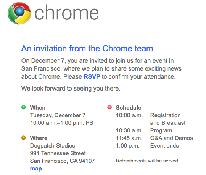Click the red bullet beside Schedule
The image size is (206, 175).
109,107
